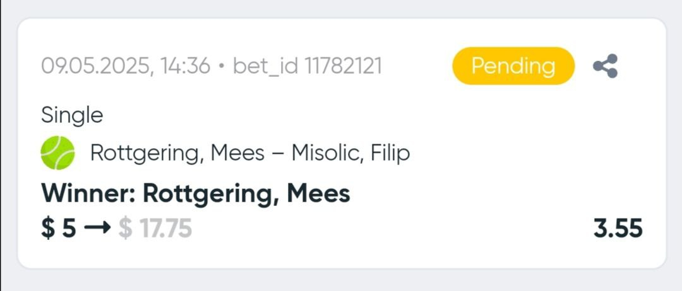The height and width of the screenshot is (291, 682).
Task: Open the Rottgering, Mees player name in match line
Action: (x=177, y=153)
